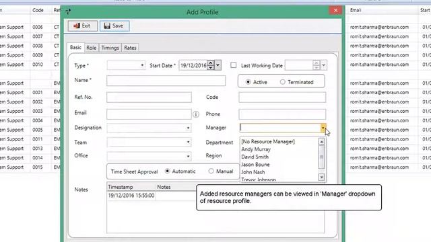Click the Manager list scrollbar thumb
The height and width of the screenshot is (242, 431).
pyautogui.click(x=321, y=157)
